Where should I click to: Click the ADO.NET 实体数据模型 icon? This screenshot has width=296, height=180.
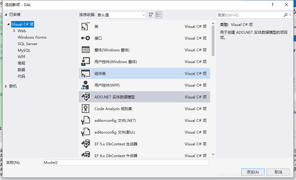tap(86, 97)
